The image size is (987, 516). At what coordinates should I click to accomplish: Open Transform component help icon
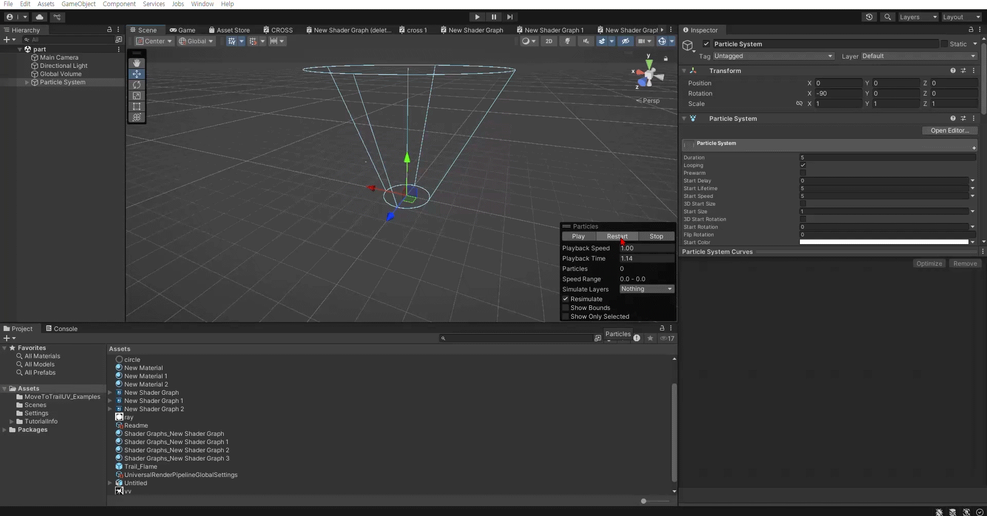pos(953,70)
